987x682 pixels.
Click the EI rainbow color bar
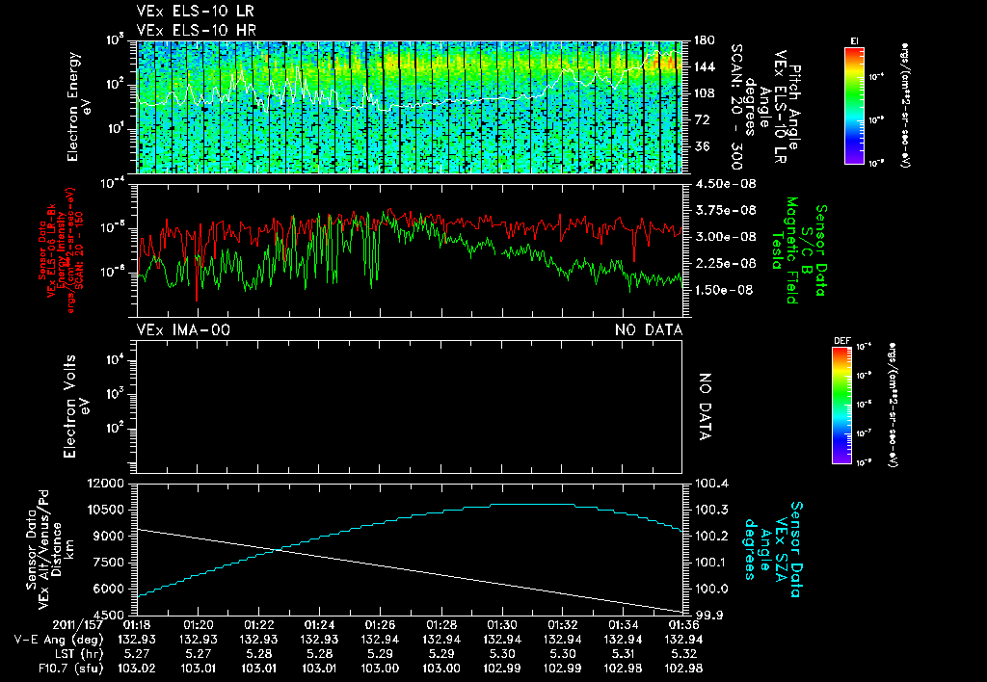click(x=855, y=104)
